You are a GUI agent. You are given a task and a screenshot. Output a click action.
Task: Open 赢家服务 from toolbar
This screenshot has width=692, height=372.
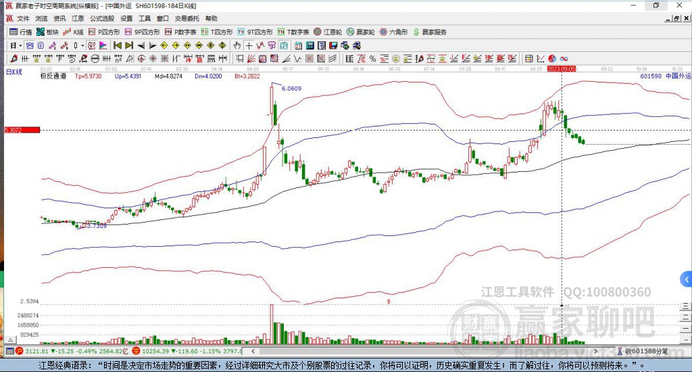[x=430, y=32]
